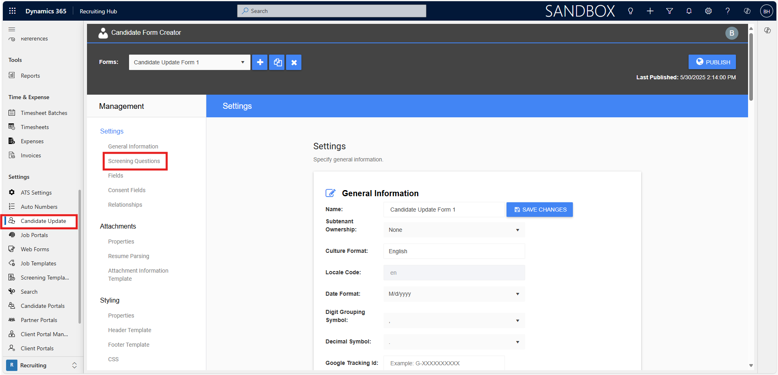Switch area using Recruiting selector

click(42, 365)
